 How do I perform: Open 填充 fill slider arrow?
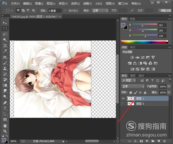169,93
